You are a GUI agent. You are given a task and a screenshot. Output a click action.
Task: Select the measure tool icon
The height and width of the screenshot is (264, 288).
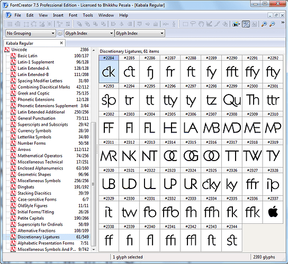[x=209, y=24]
